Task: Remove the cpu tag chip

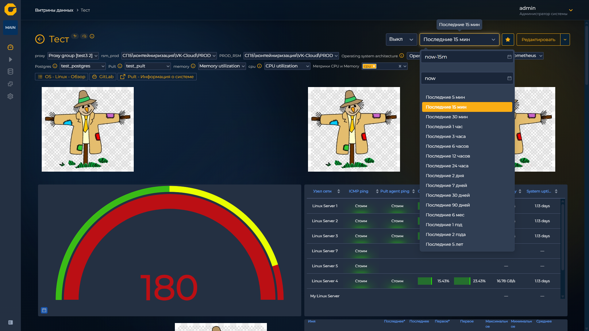Action: (374, 66)
